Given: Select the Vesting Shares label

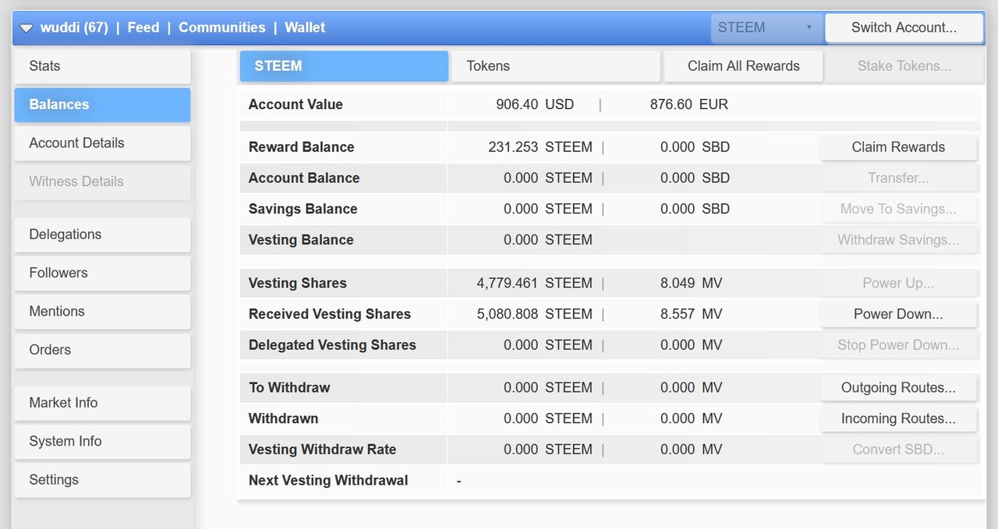Looking at the screenshot, I should pyautogui.click(x=298, y=283).
